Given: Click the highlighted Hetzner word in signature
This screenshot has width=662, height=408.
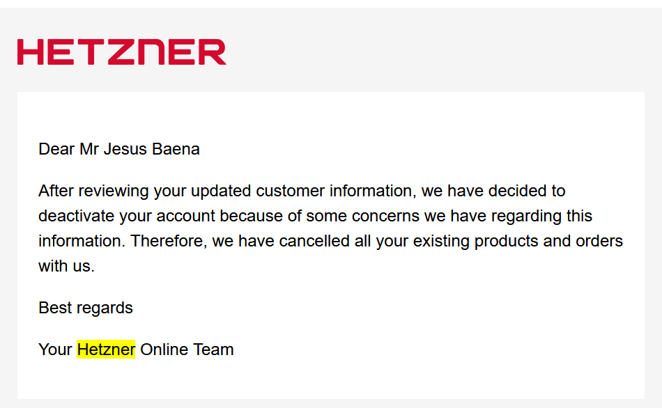Looking at the screenshot, I should point(106,350).
